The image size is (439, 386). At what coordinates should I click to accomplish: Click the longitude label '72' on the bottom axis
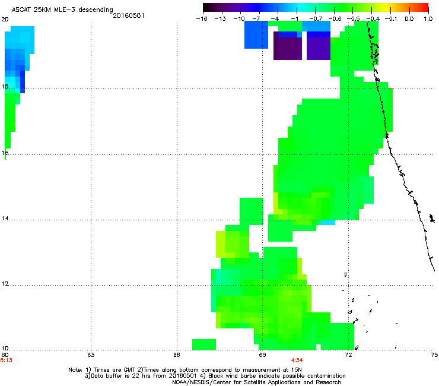point(348,355)
